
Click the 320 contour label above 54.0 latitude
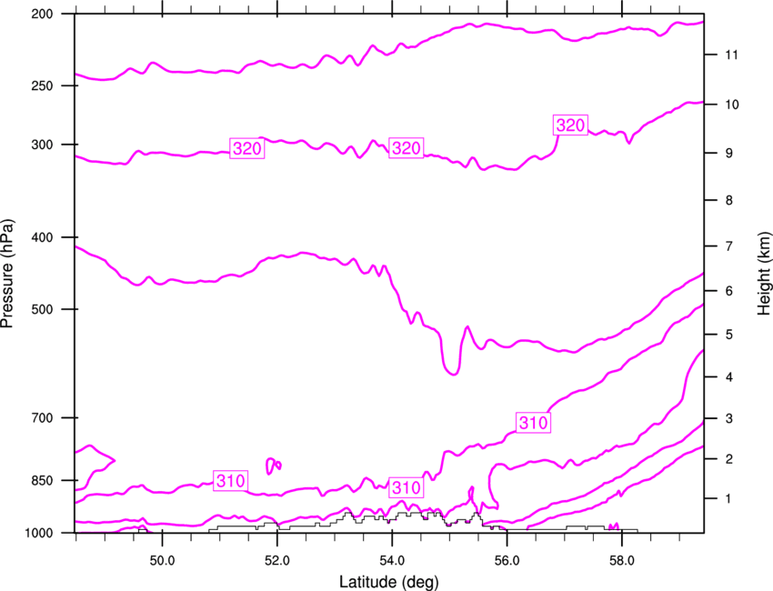click(x=407, y=147)
